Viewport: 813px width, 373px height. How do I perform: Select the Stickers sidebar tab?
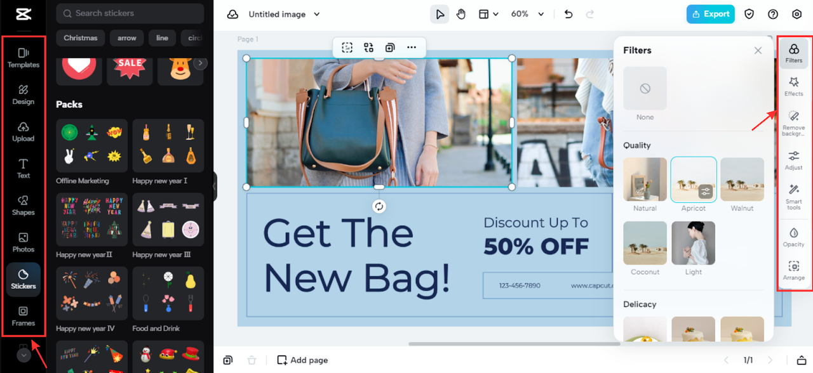pos(24,279)
